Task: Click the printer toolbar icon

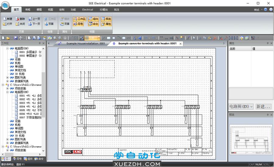Action: point(21,38)
